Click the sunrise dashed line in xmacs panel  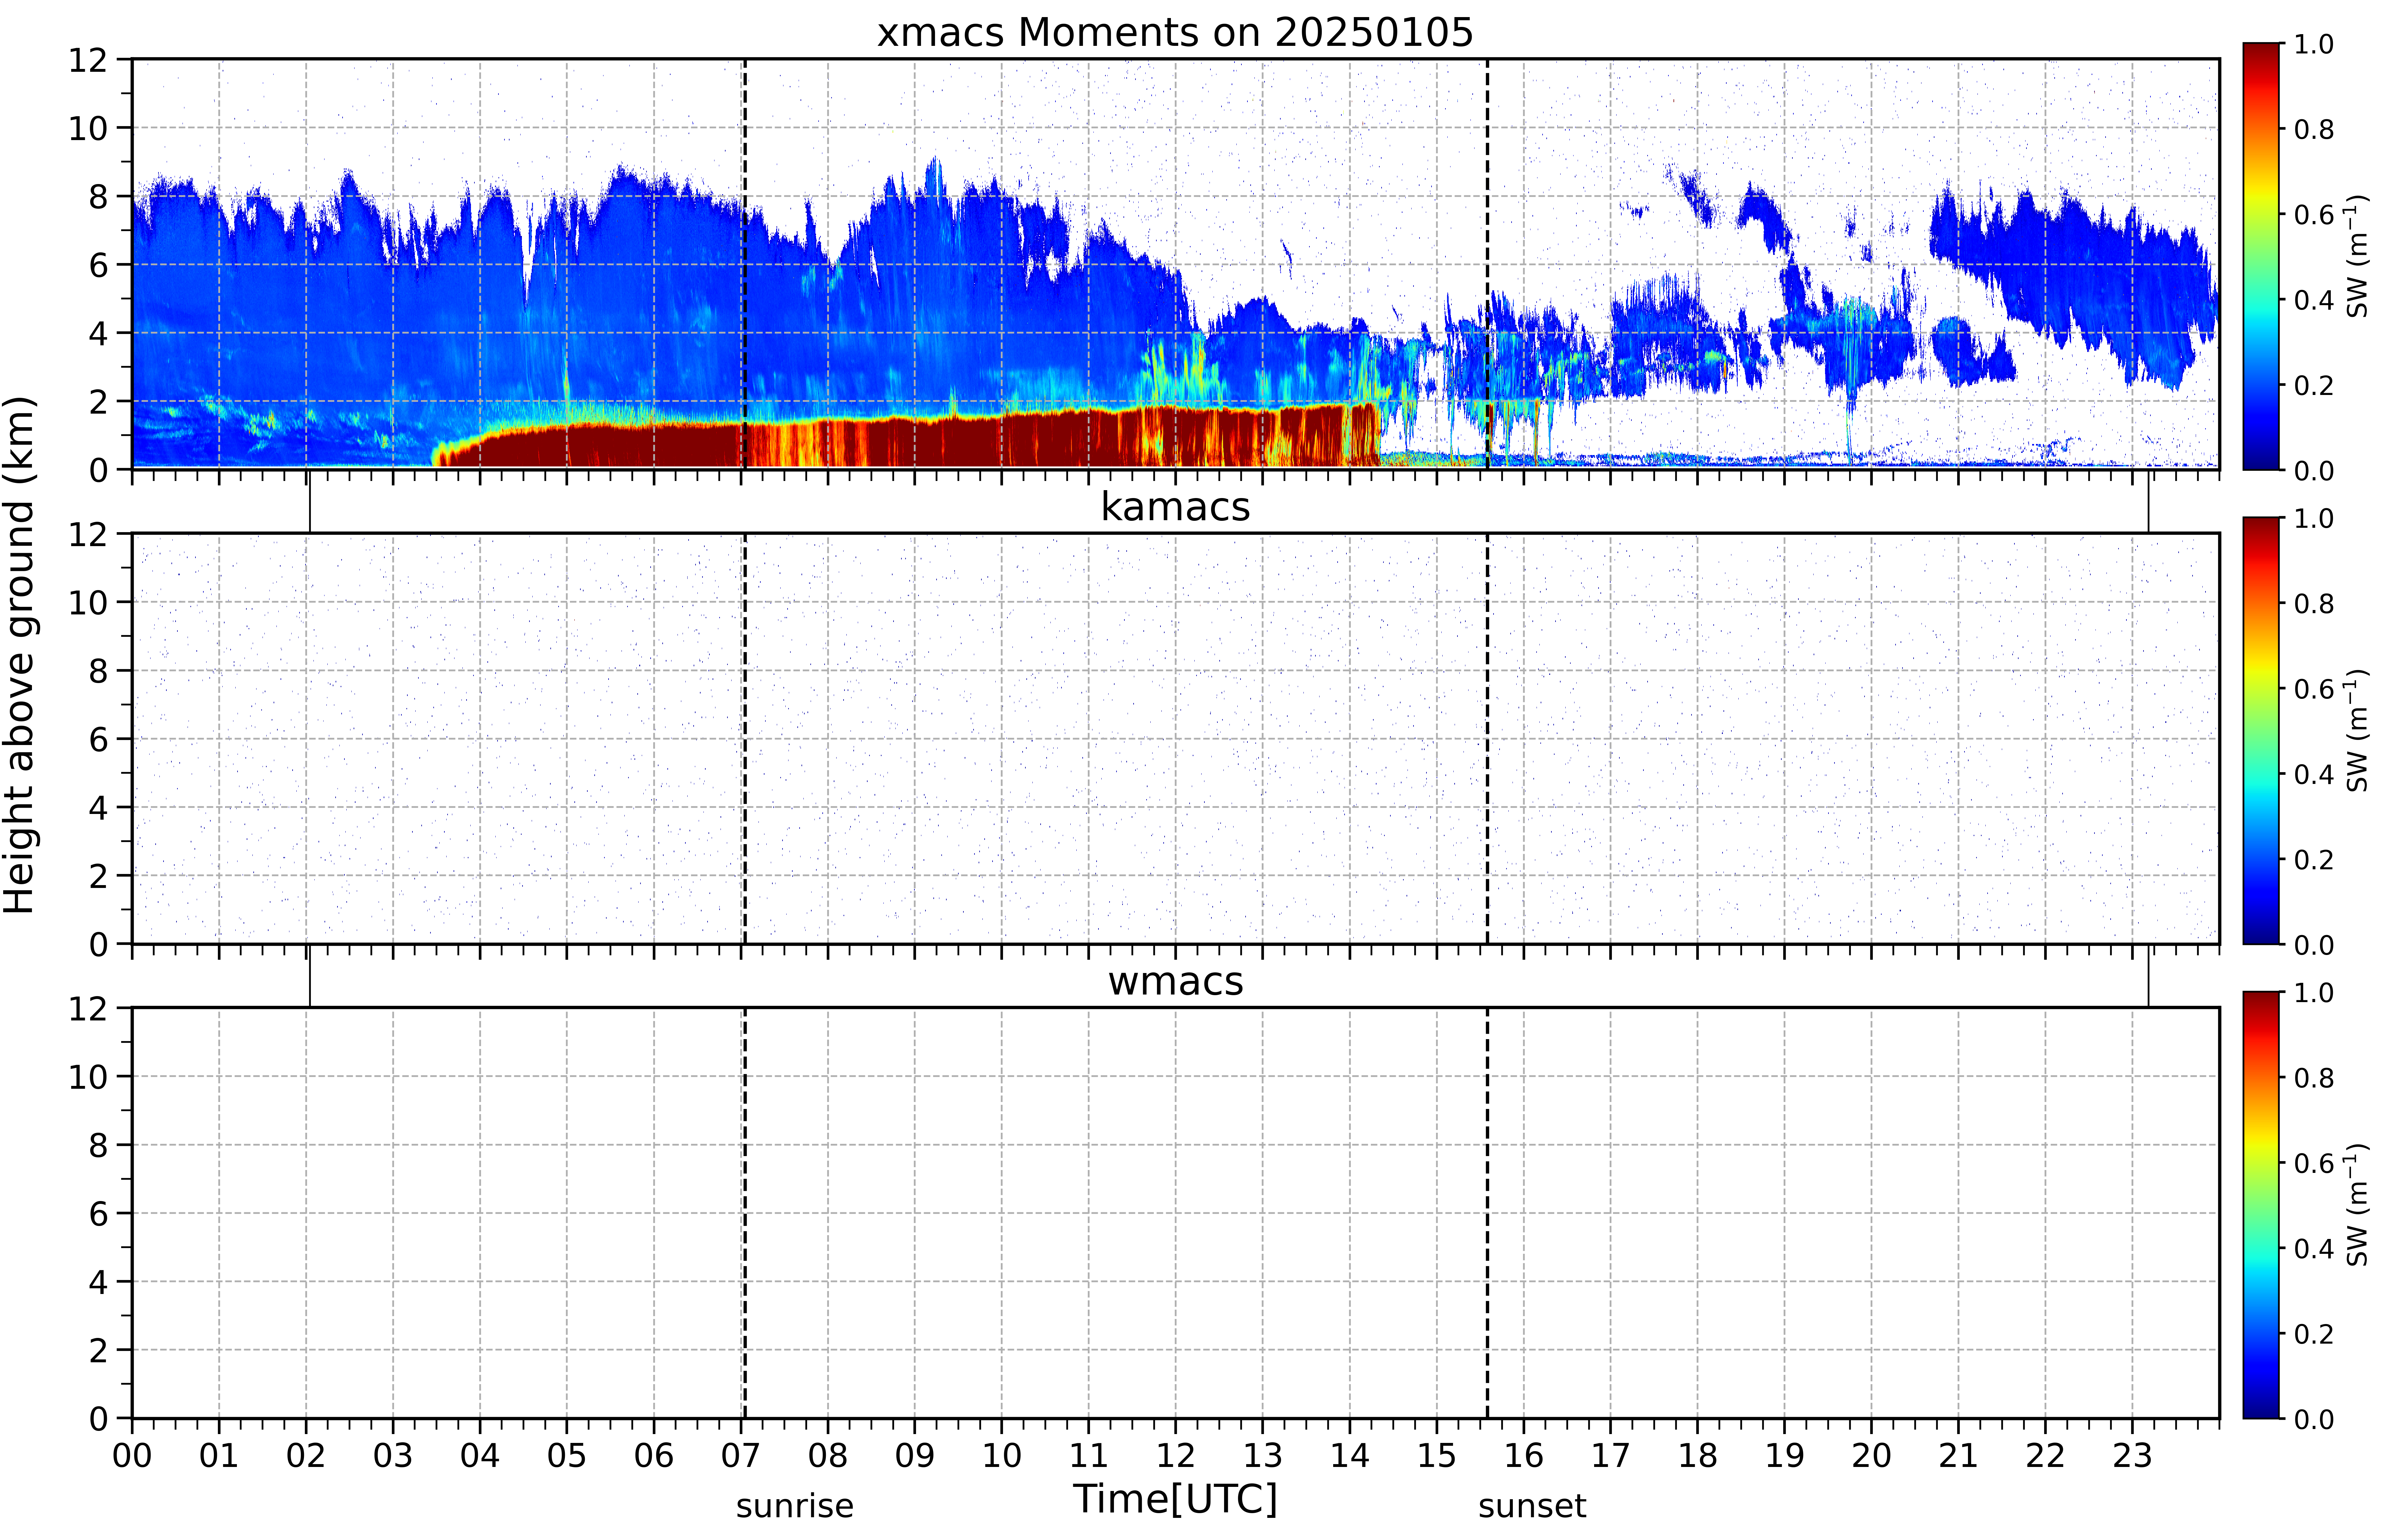[x=745, y=264]
